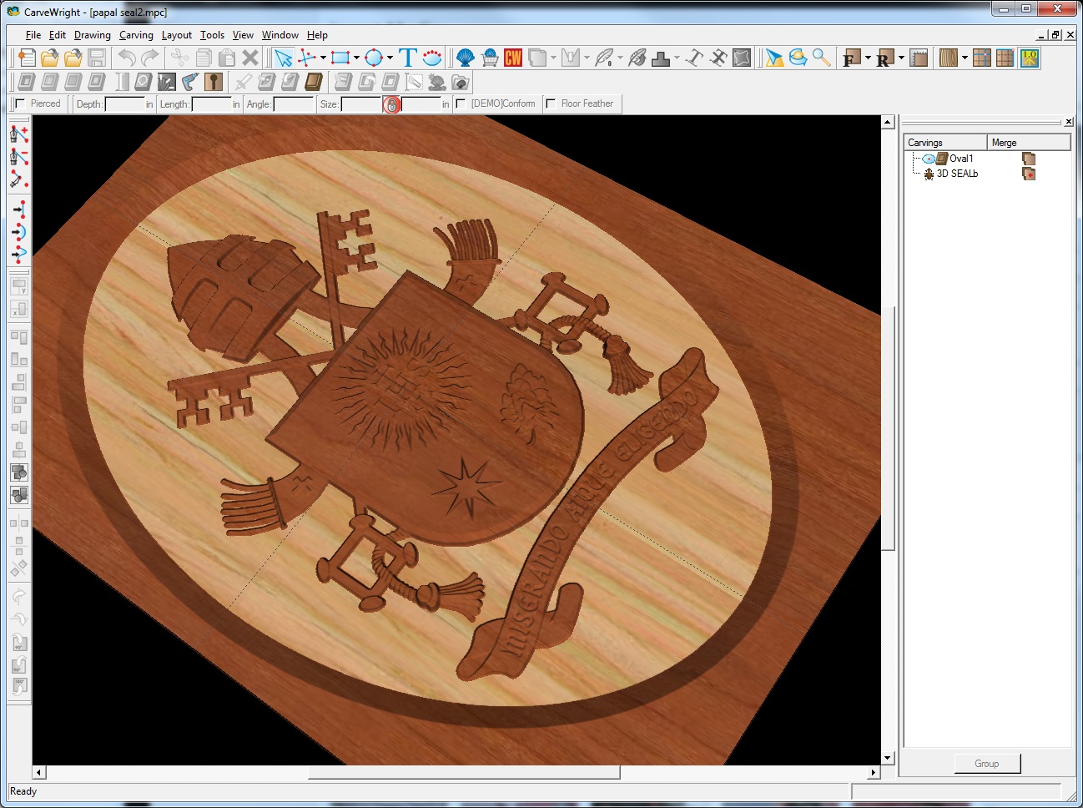Click the red CW toolbar icon
Image resolution: width=1083 pixels, height=808 pixels.
tap(513, 58)
